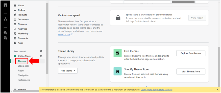The height and width of the screenshot is (93, 221).
Task: Add a sales channel with the plus icon
Action: point(41,51)
